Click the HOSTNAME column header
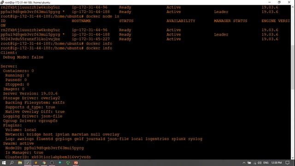This screenshot has height=166, width=295. pyautogui.click(x=81, y=21)
